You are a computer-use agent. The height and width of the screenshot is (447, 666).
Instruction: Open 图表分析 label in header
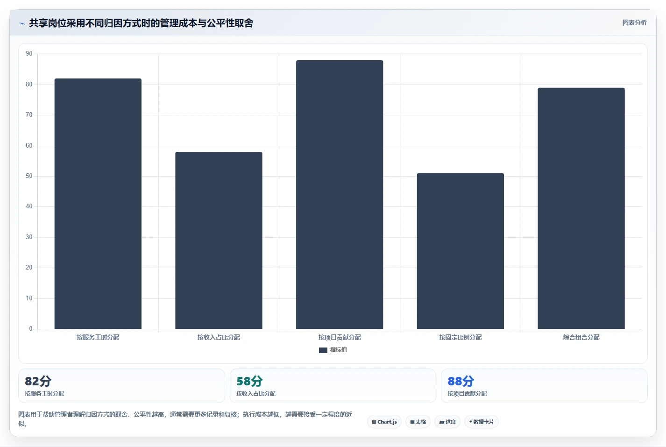coord(634,22)
